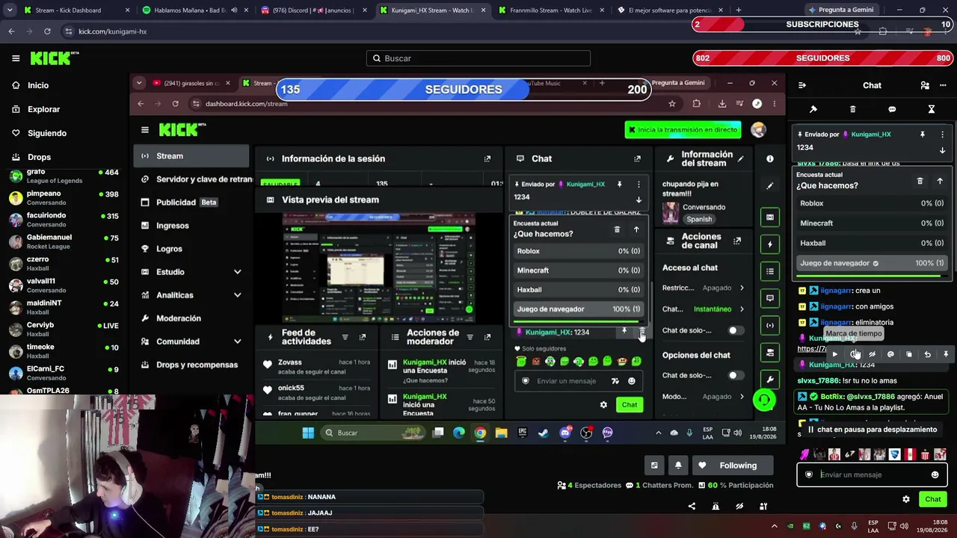This screenshot has width=957, height=538.
Task: Click the green headset support button in streamed dashboard
Action: coord(763,401)
